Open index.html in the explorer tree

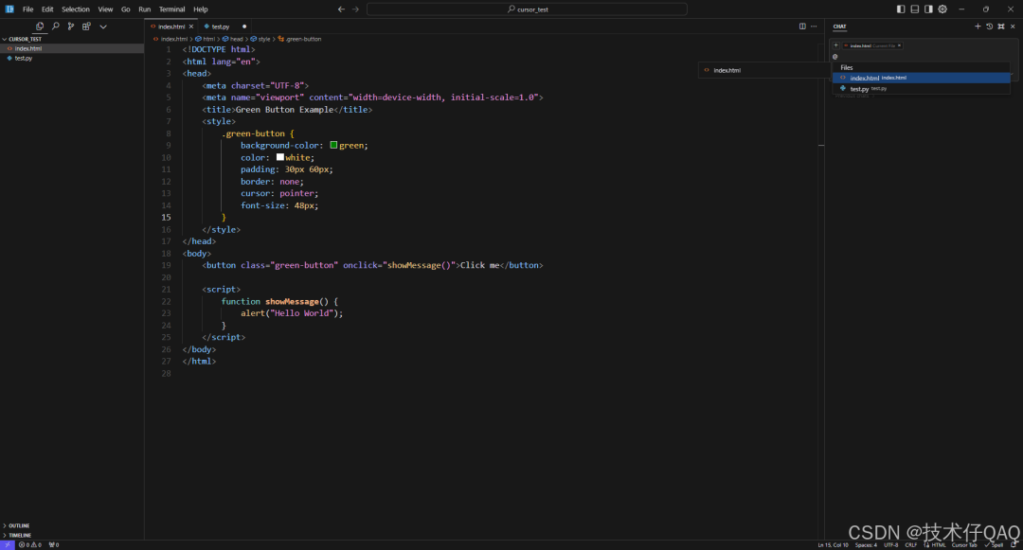[72, 48]
